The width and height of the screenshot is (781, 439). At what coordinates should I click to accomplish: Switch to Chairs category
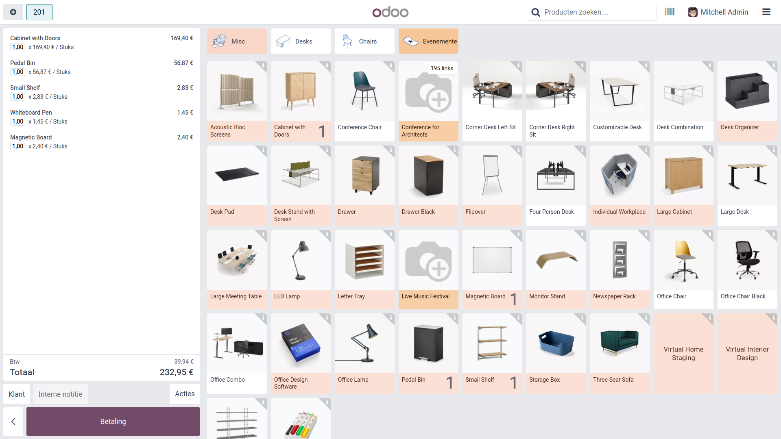point(364,41)
